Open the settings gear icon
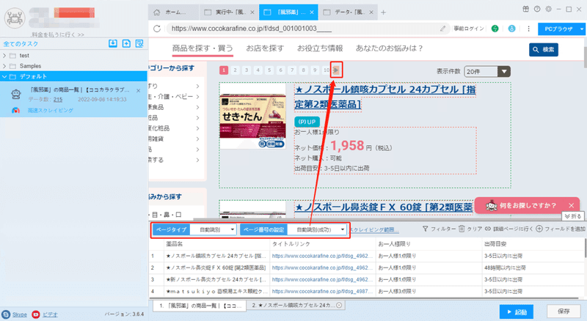Viewport: 587px width, 321px height. (x=548, y=9)
